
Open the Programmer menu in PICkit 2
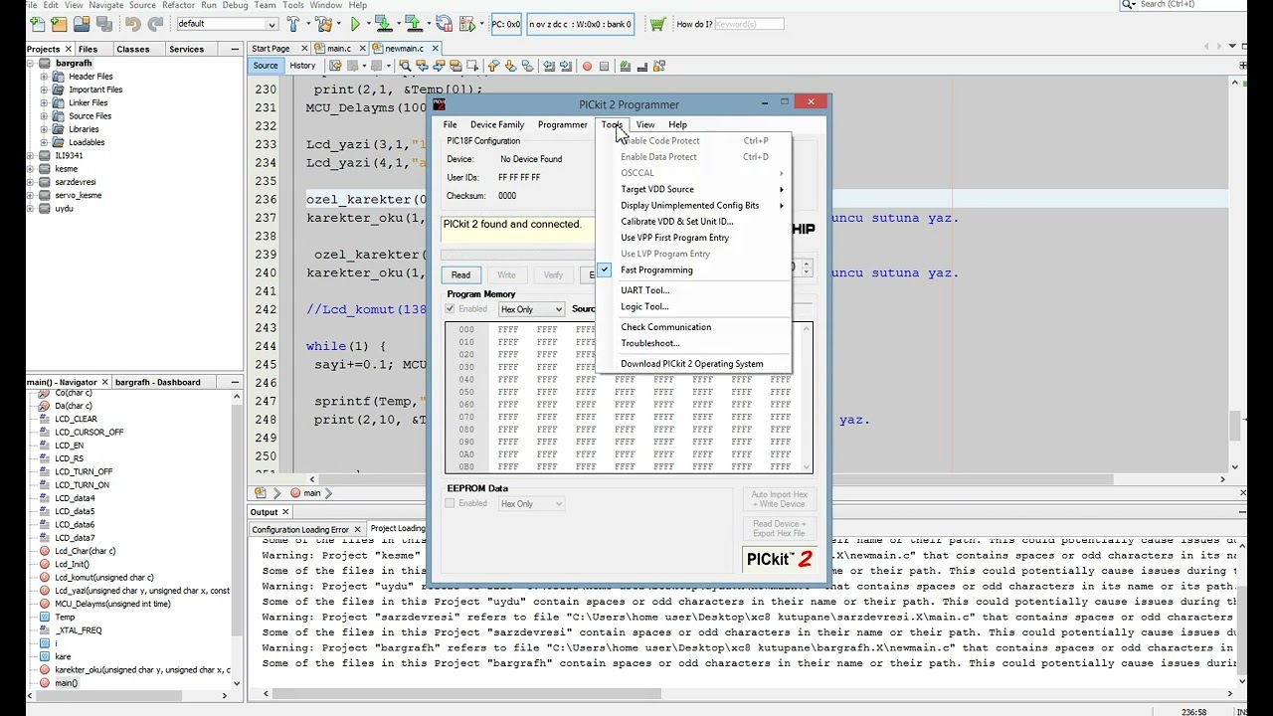563,124
